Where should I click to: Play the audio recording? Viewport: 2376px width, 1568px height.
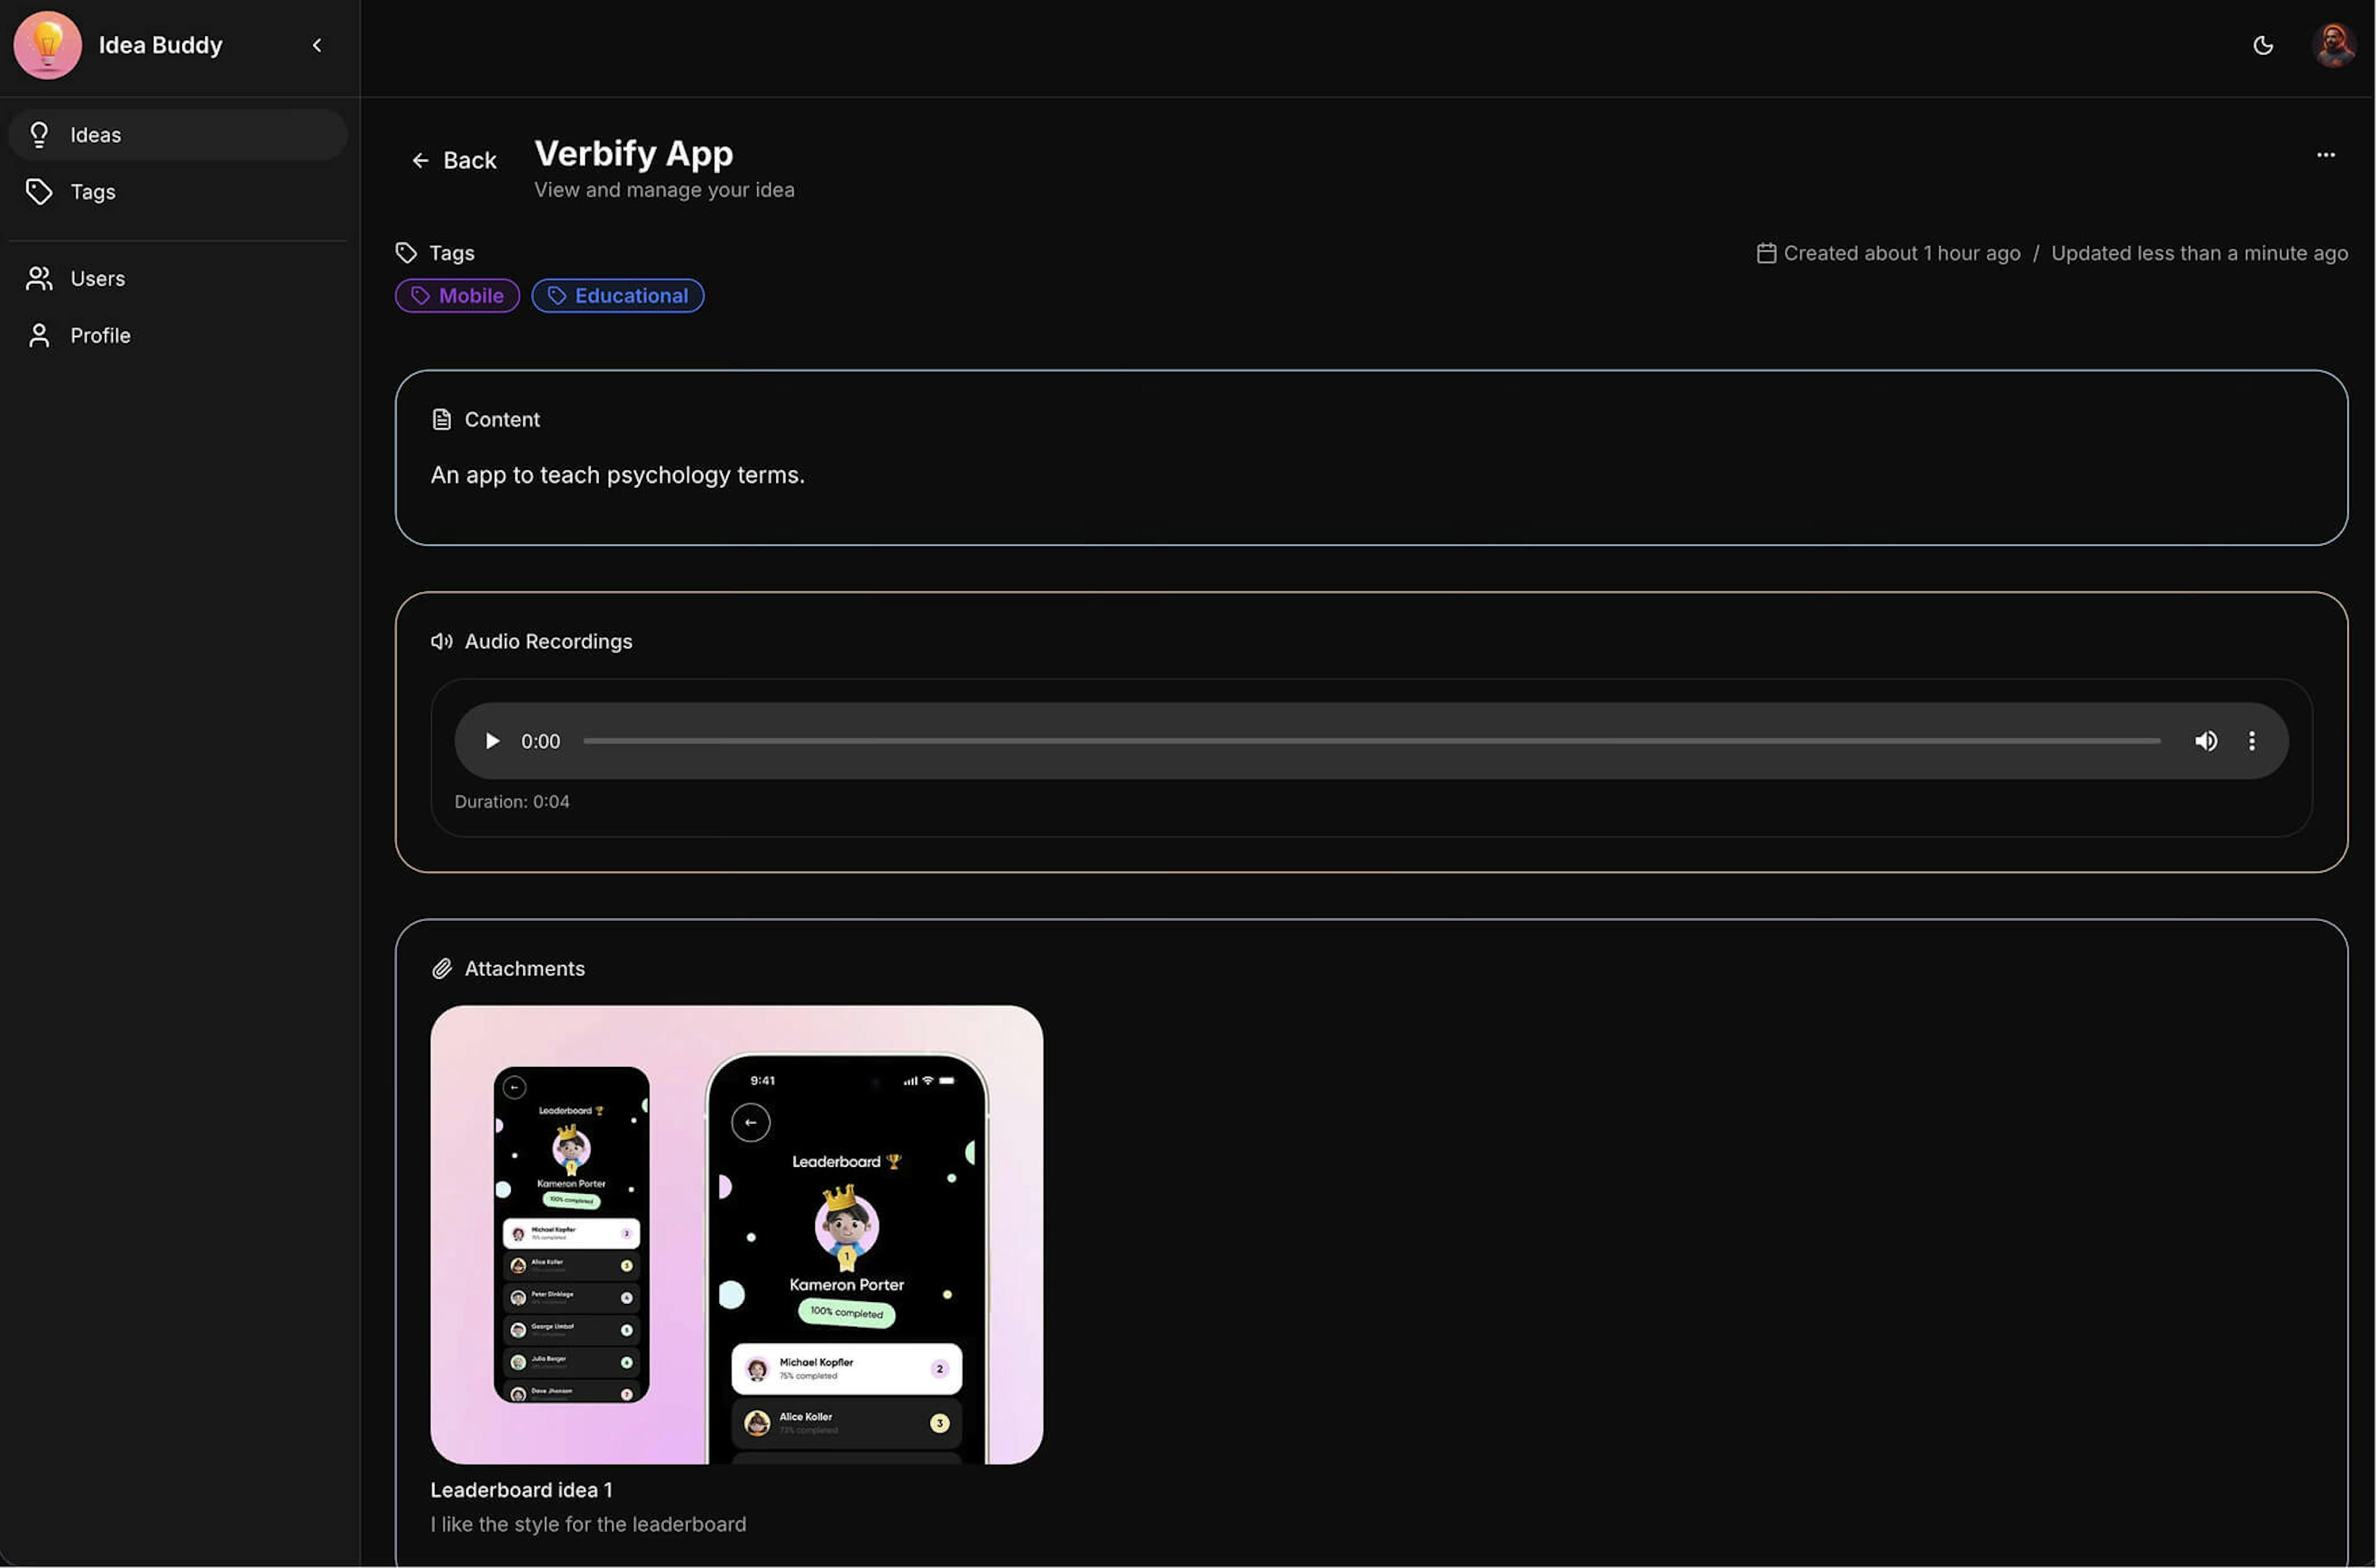pos(491,741)
